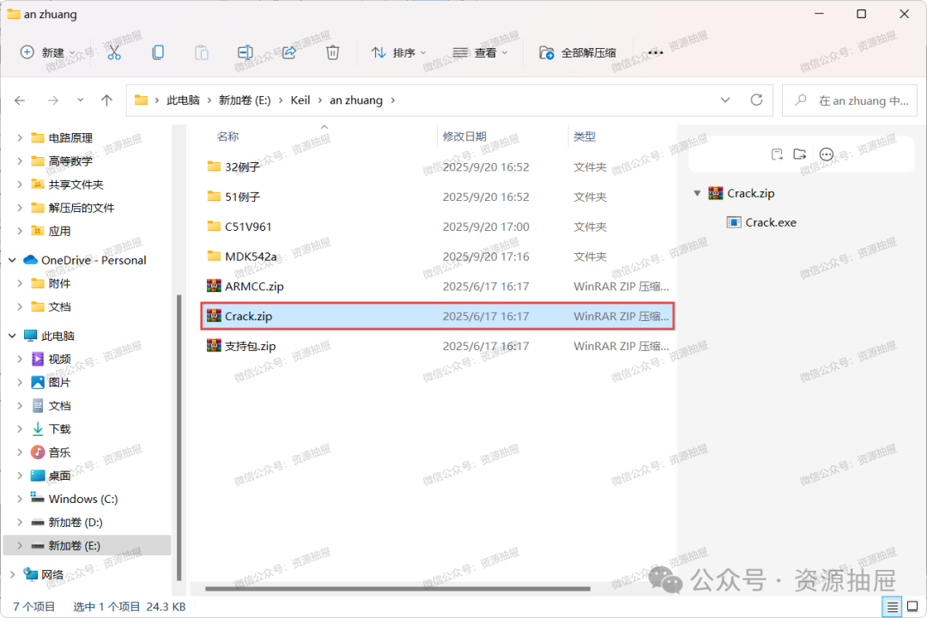
Task: Click the Share icon in toolbar
Action: [x=289, y=52]
